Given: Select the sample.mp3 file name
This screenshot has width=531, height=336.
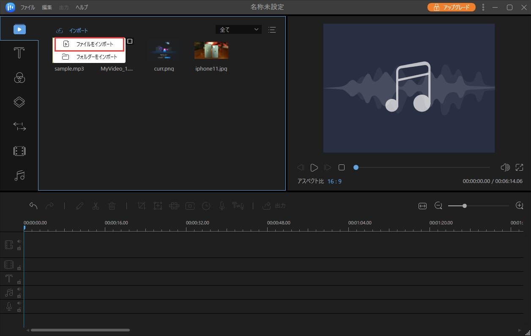Looking at the screenshot, I should (x=69, y=68).
